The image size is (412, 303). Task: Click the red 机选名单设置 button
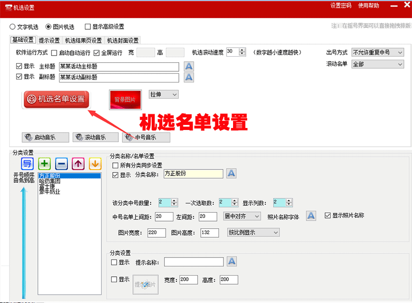[x=56, y=99]
